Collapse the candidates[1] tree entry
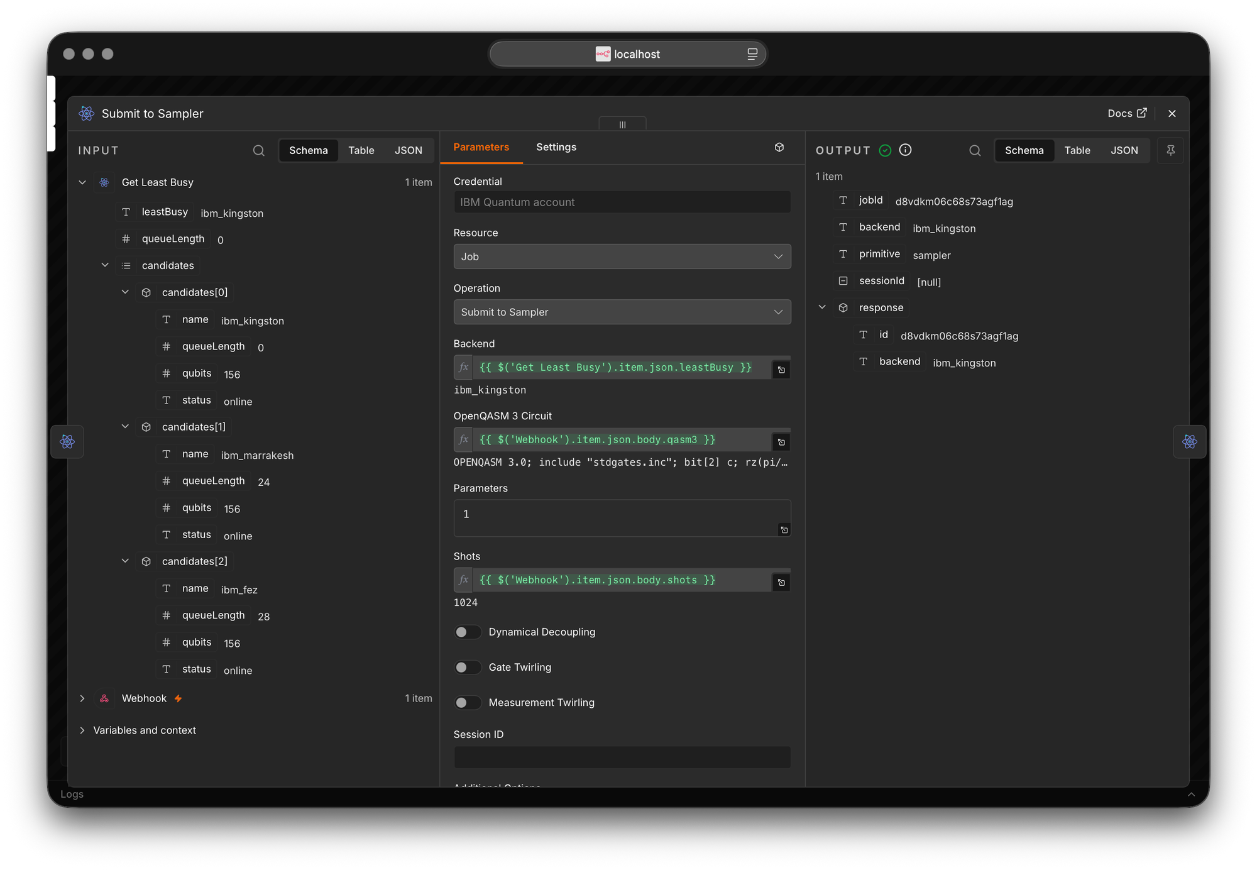 click(x=125, y=427)
